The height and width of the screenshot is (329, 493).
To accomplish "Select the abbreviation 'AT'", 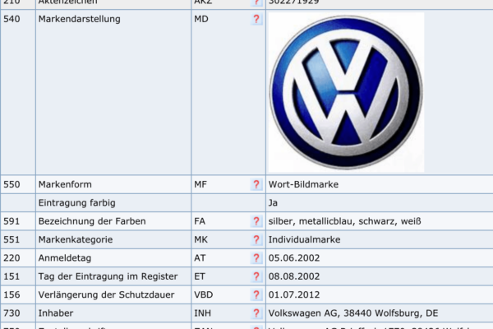I will click(200, 258).
